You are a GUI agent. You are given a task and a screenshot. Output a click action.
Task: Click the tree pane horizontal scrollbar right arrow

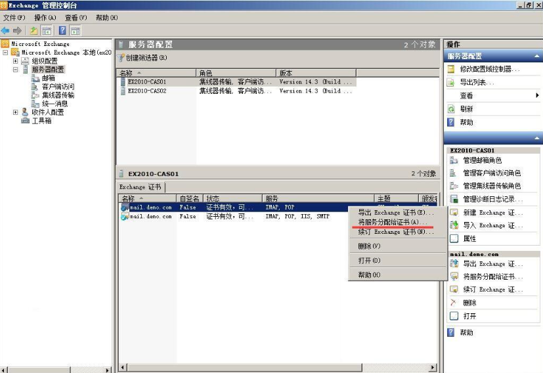(x=108, y=370)
